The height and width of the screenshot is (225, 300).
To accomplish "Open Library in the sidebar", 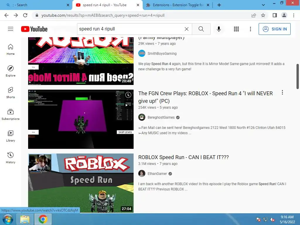I will (x=11, y=136).
